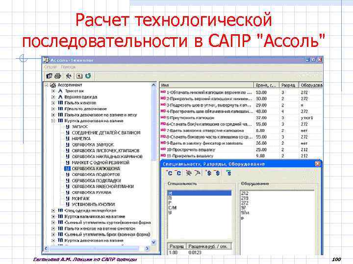Screen dimensions: 353x264
Task: Click the ТП icon beside Спец.одежда милицейская
Action: click(x=60, y=210)
